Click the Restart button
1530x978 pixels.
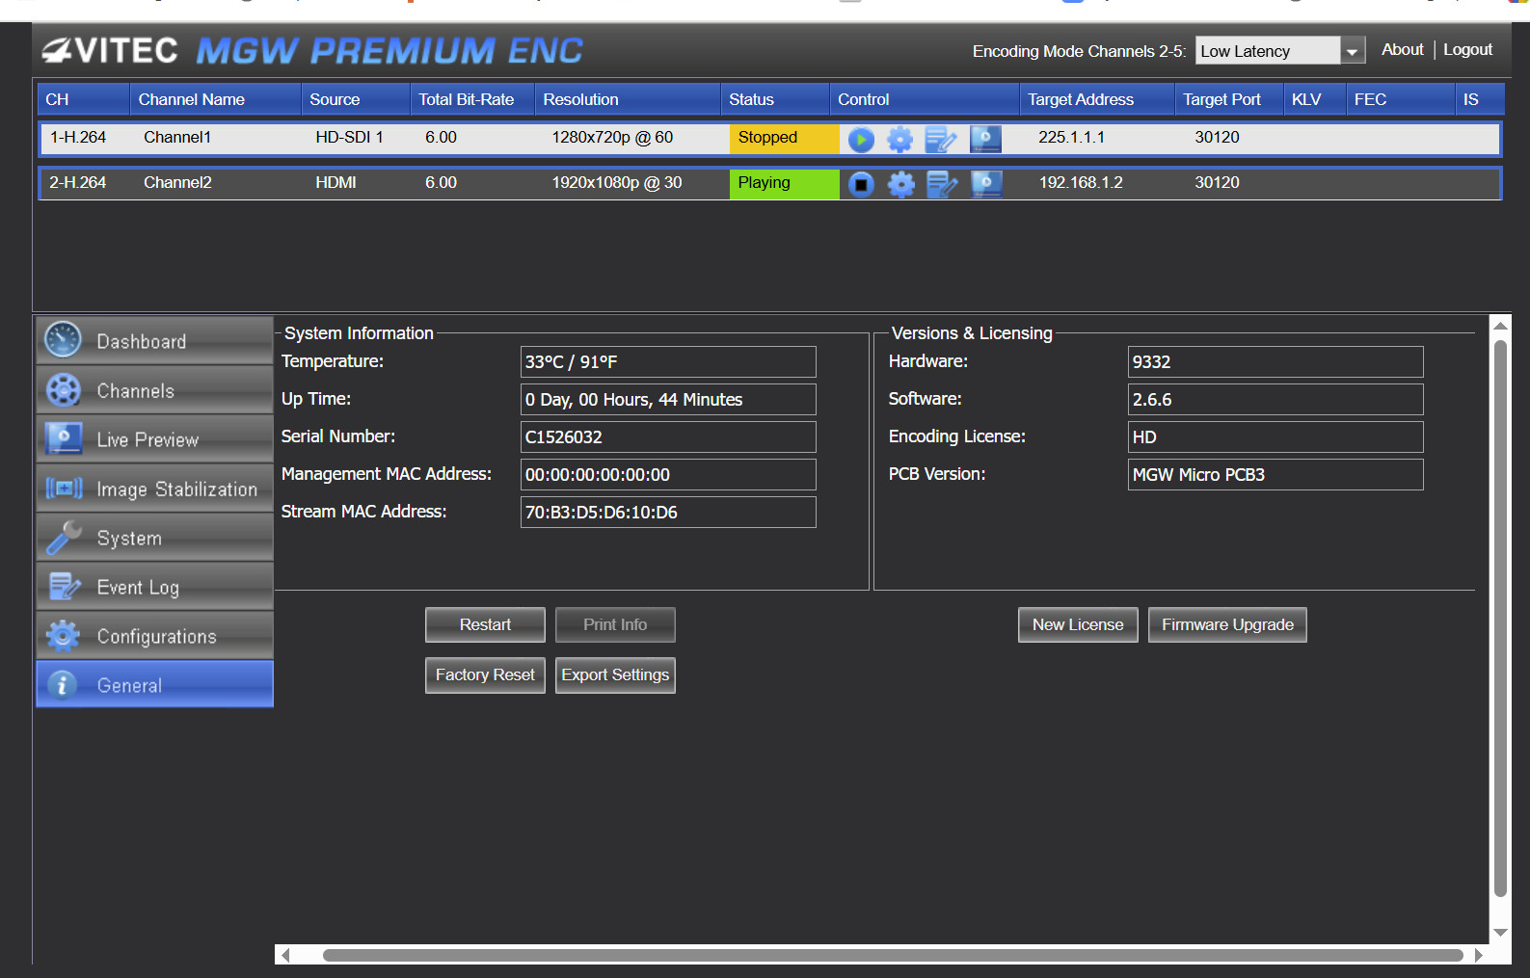pyautogui.click(x=485, y=624)
